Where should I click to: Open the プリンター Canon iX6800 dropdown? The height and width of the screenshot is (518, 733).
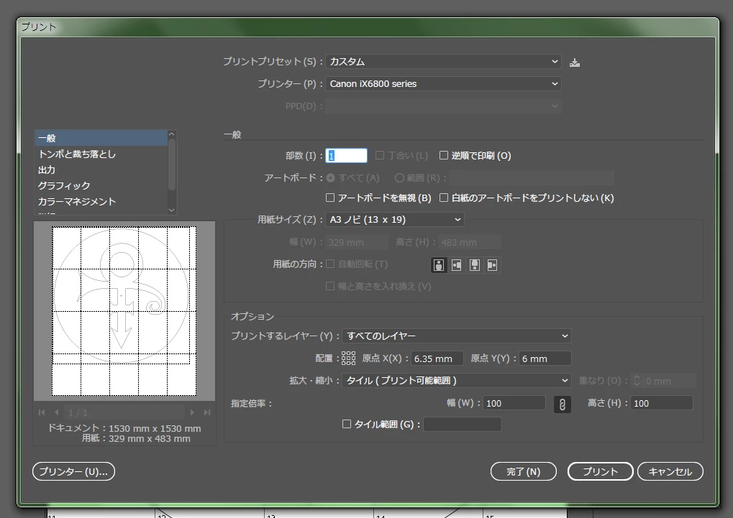coord(443,83)
